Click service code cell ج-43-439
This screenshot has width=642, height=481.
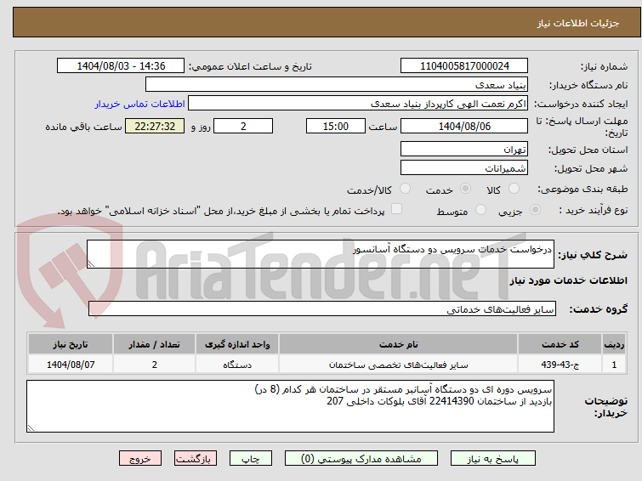(560, 365)
